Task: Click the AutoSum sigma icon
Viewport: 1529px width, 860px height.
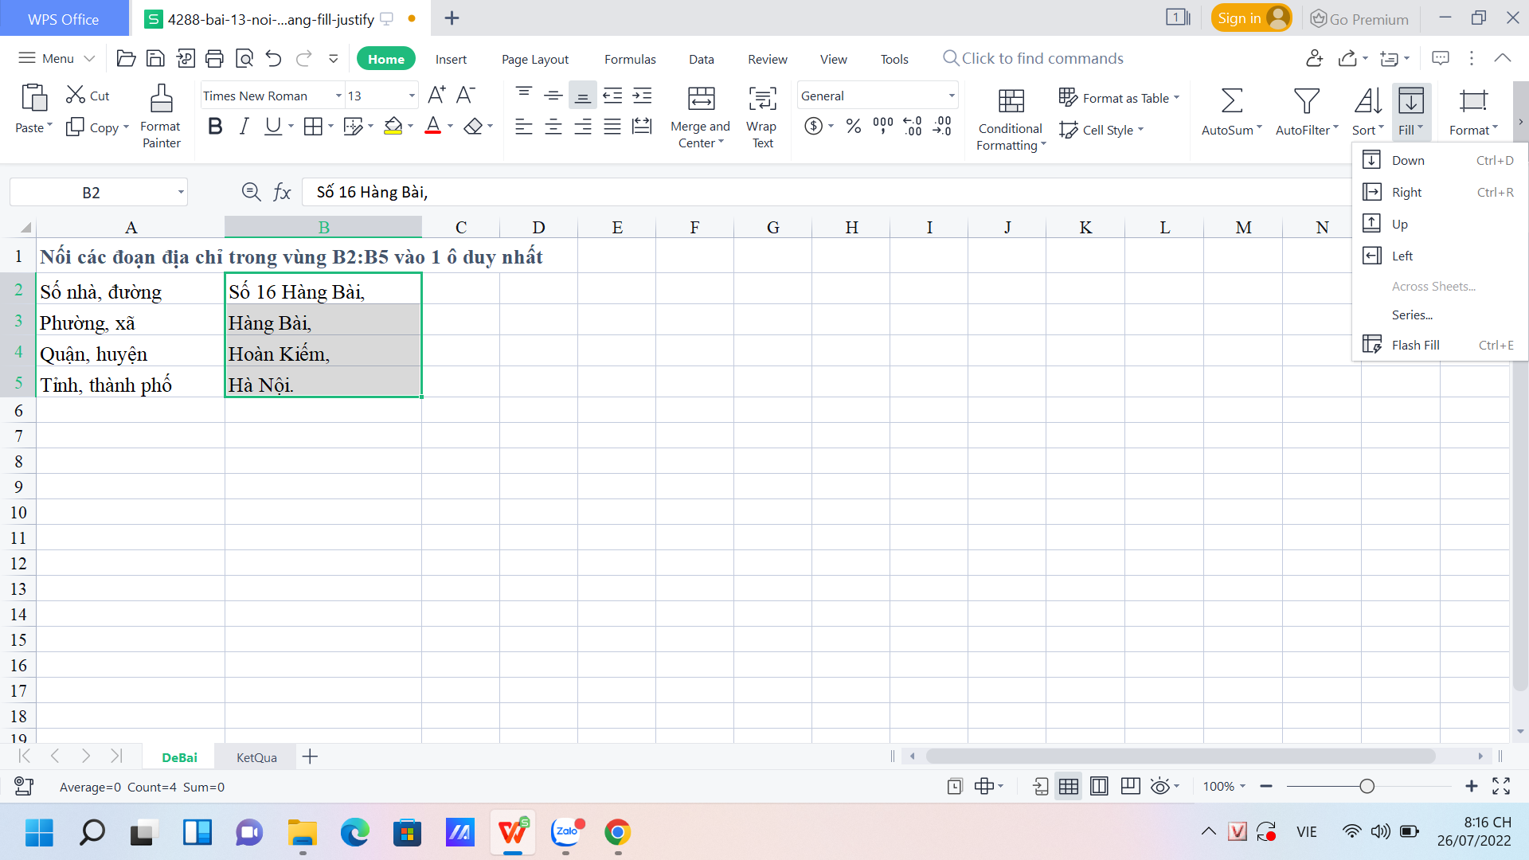Action: pos(1231,101)
